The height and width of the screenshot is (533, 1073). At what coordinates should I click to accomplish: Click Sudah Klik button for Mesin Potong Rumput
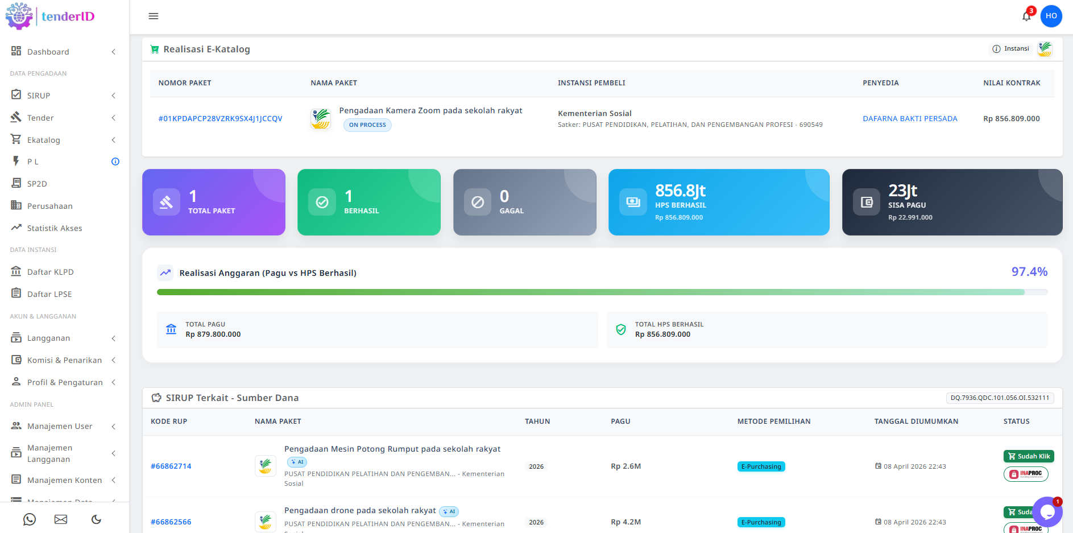point(1029,456)
